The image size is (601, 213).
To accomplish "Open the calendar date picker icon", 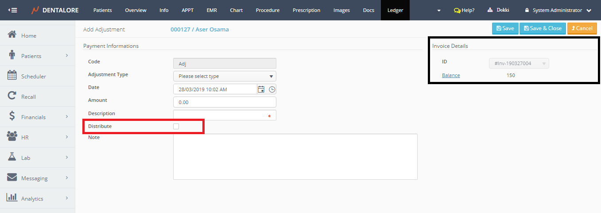I will pyautogui.click(x=261, y=89).
